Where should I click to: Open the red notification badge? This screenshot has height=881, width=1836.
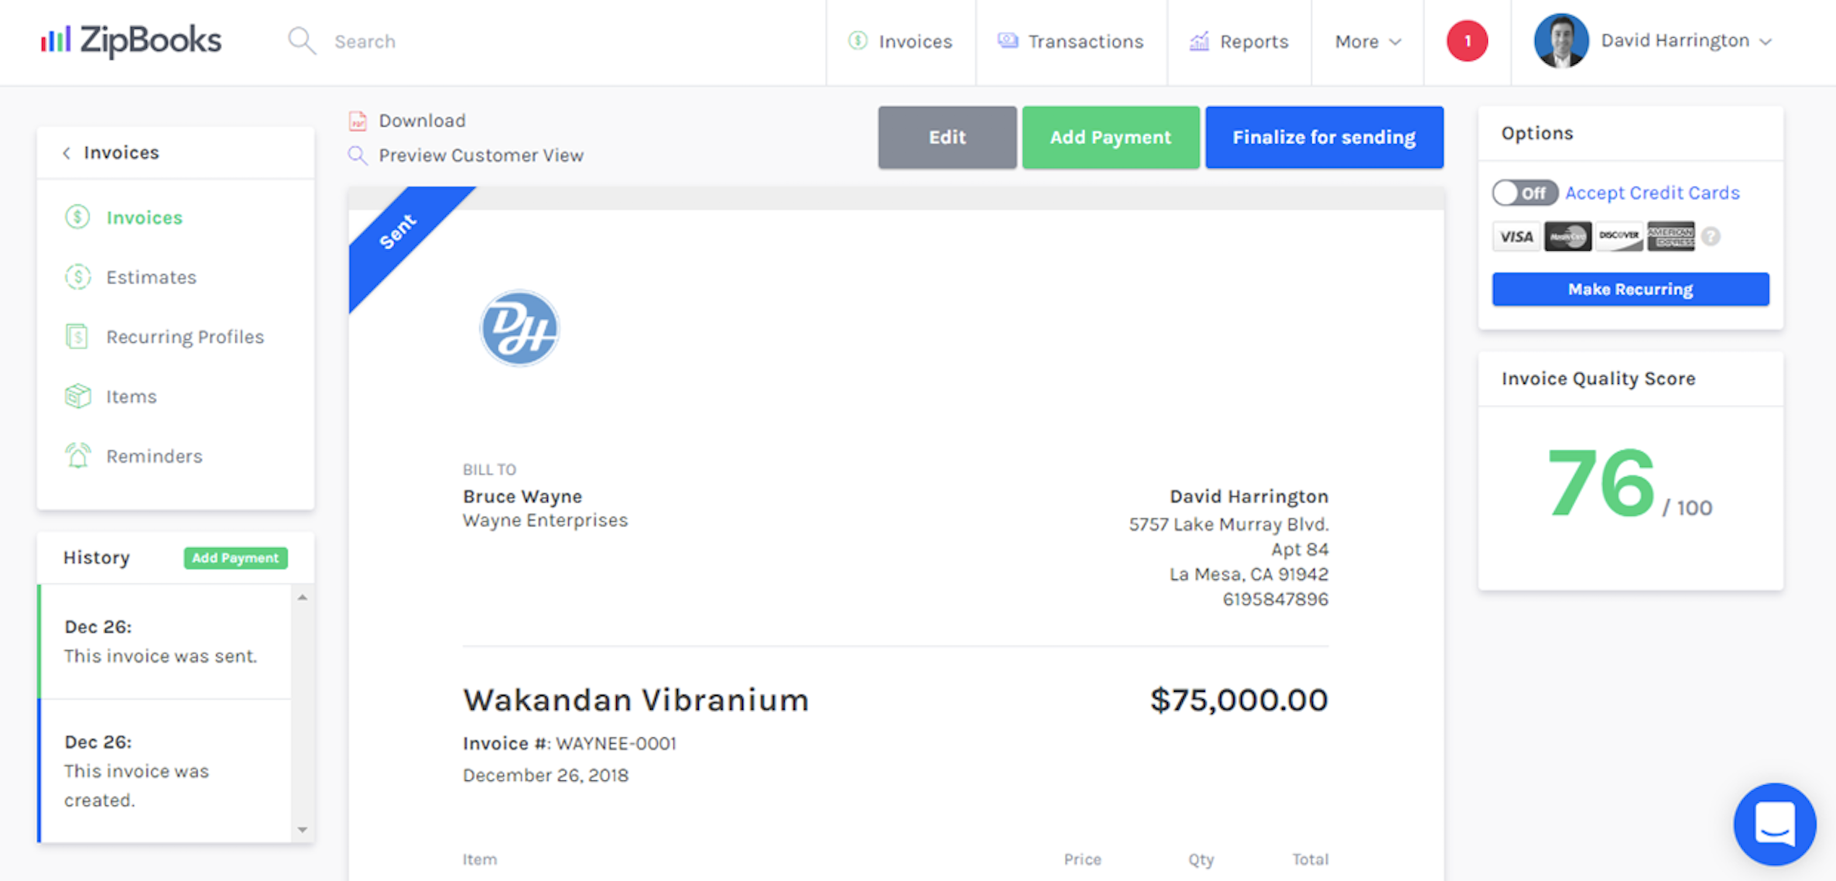tap(1467, 41)
